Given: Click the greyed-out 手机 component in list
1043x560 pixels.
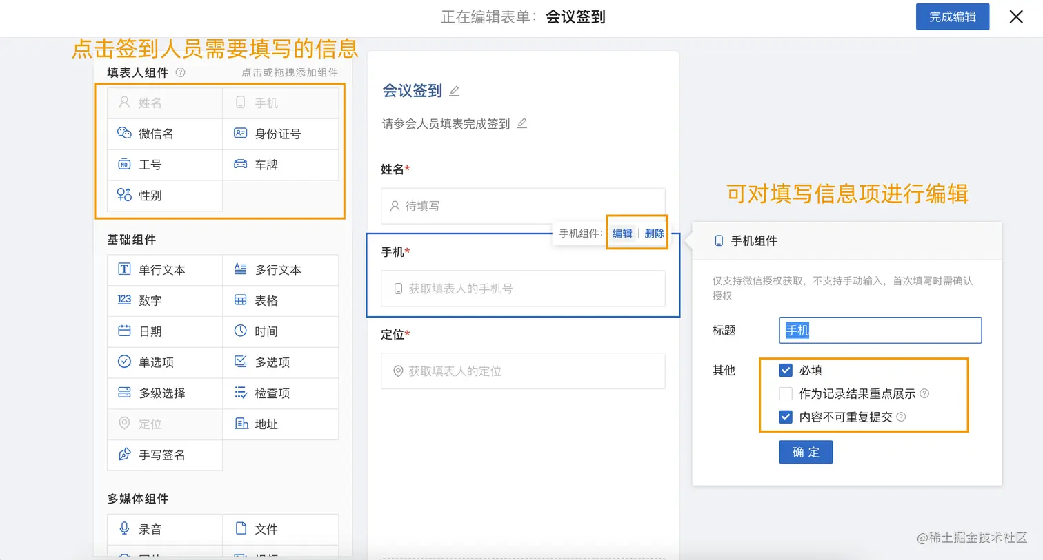Looking at the screenshot, I should pyautogui.click(x=281, y=103).
